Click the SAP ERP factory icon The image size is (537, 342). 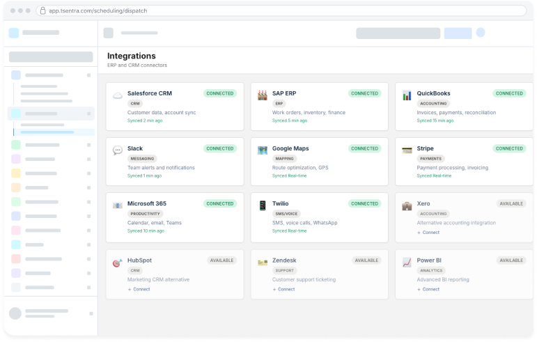(x=263, y=95)
